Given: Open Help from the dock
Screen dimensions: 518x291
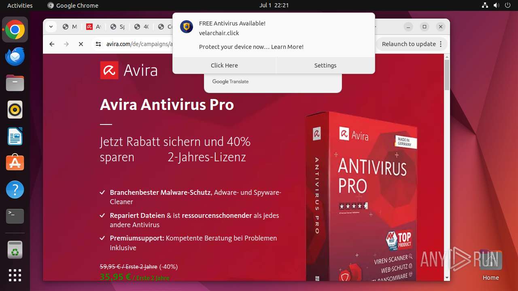Looking at the screenshot, I should tap(15, 190).
